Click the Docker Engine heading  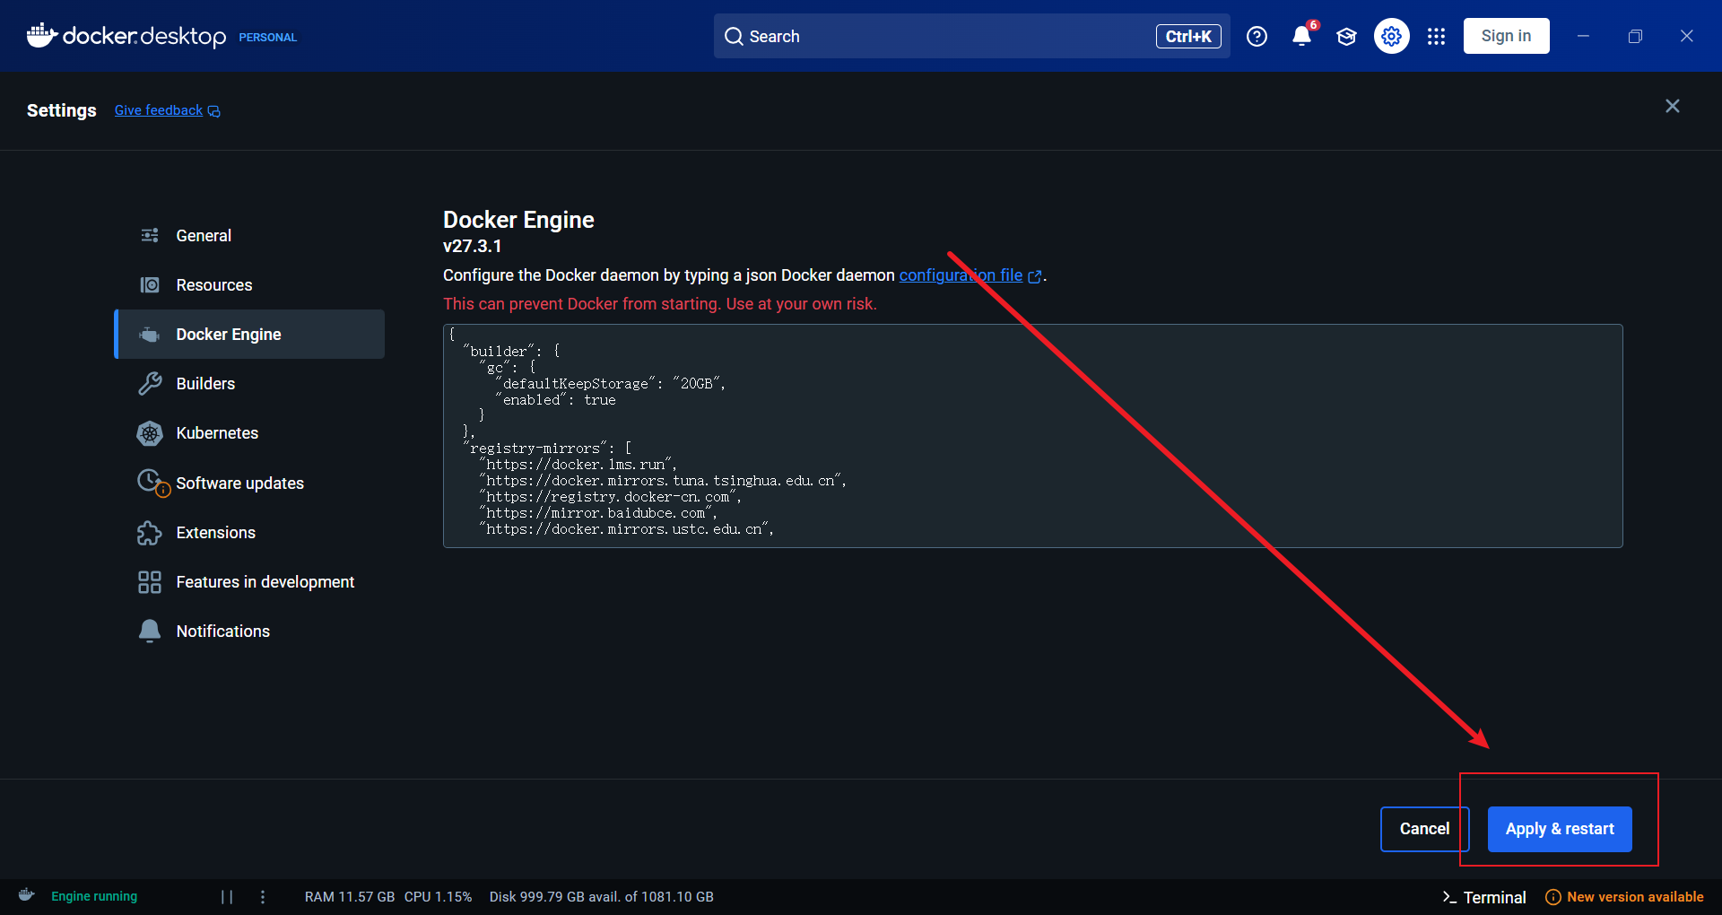pyautogui.click(x=518, y=220)
